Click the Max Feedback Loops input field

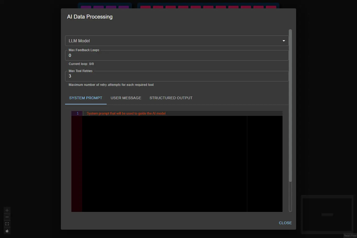tap(177, 55)
